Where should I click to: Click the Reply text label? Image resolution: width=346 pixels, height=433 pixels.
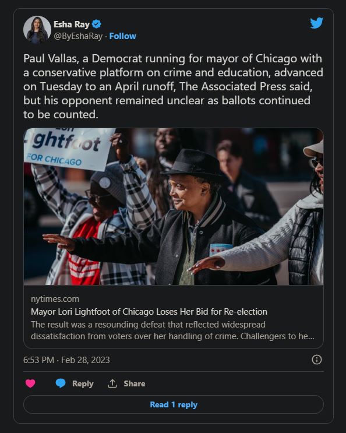tap(83, 383)
